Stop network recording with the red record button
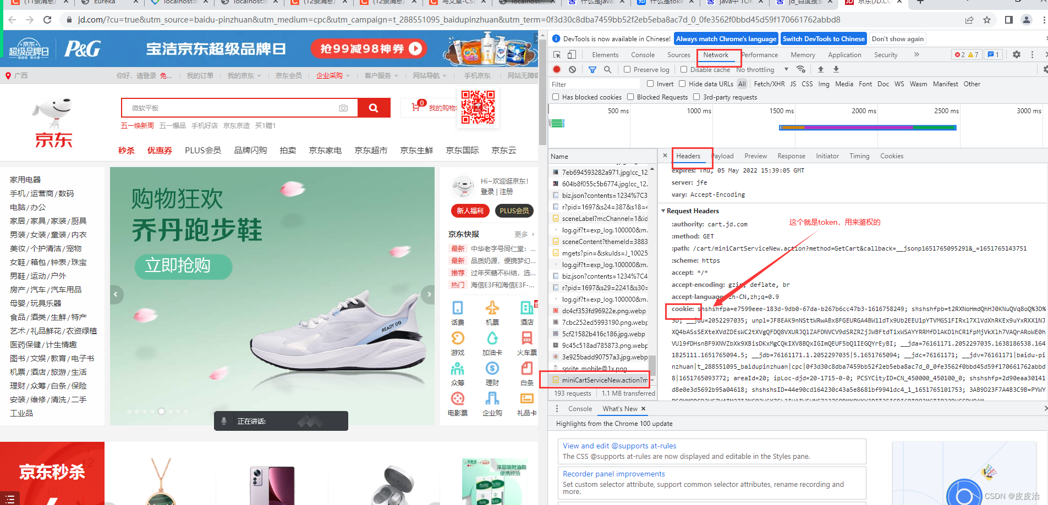This screenshot has width=1048, height=505. coord(556,69)
